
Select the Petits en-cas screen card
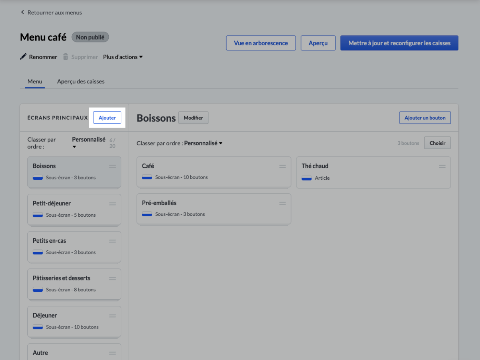[74, 247]
